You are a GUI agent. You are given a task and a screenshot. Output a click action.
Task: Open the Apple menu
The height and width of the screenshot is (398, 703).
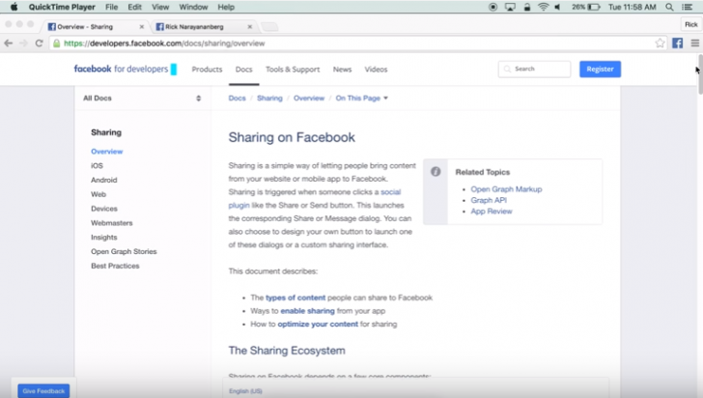[x=14, y=7]
